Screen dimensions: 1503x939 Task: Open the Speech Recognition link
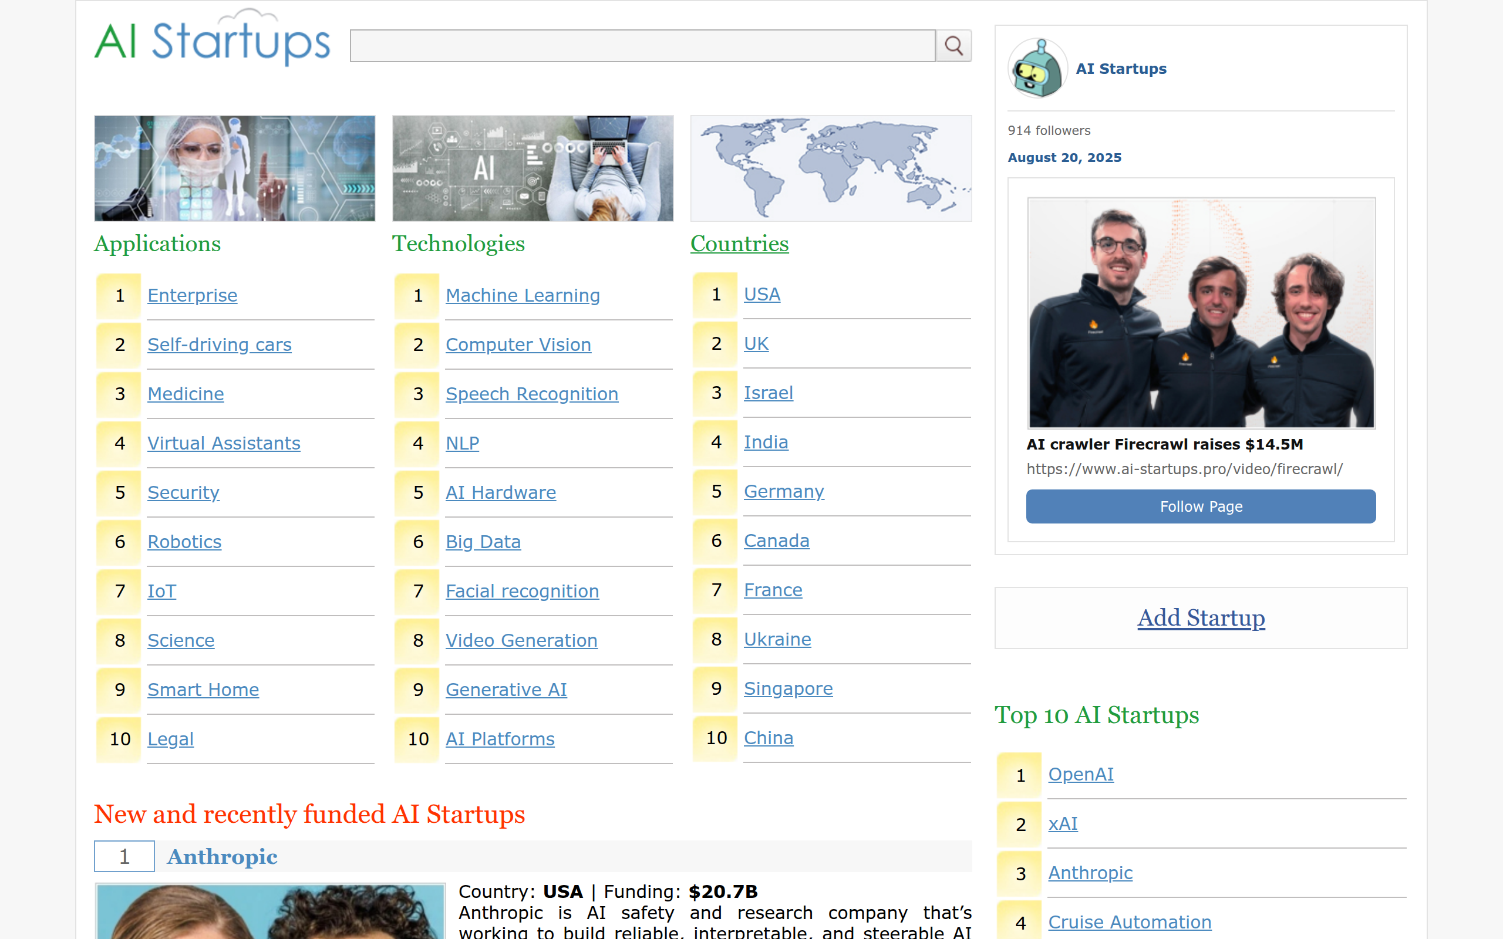click(x=532, y=394)
